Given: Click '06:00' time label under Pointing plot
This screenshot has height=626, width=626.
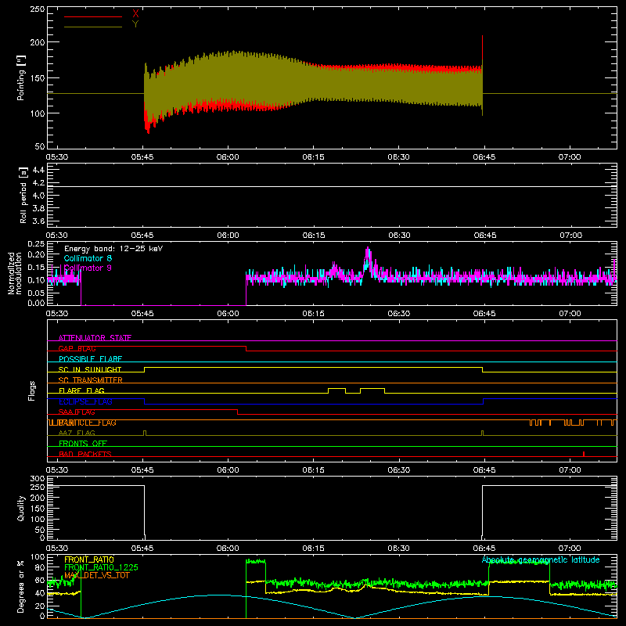Looking at the screenshot, I should [x=228, y=157].
